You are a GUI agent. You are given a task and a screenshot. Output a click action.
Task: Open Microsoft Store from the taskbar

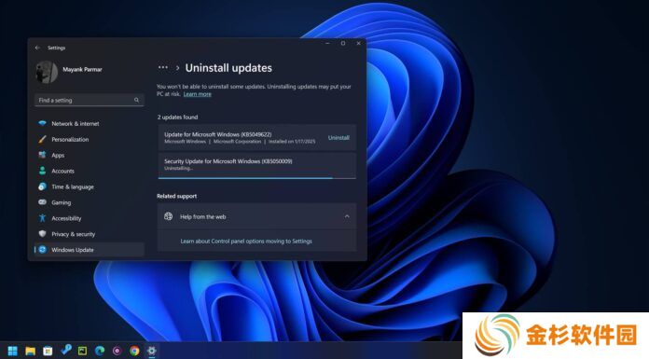click(x=48, y=351)
